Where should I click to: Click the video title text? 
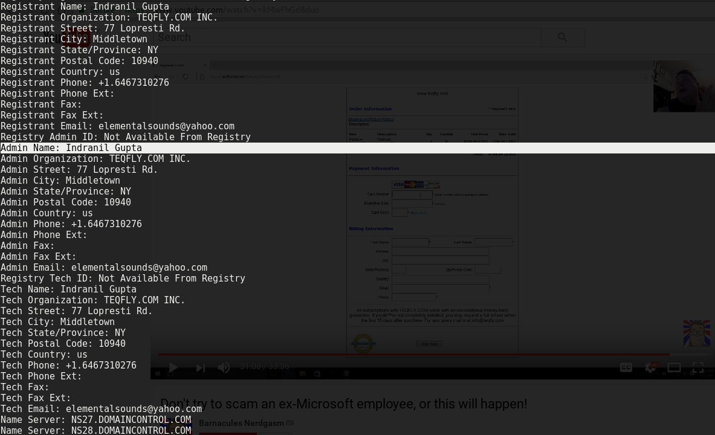tap(343, 404)
